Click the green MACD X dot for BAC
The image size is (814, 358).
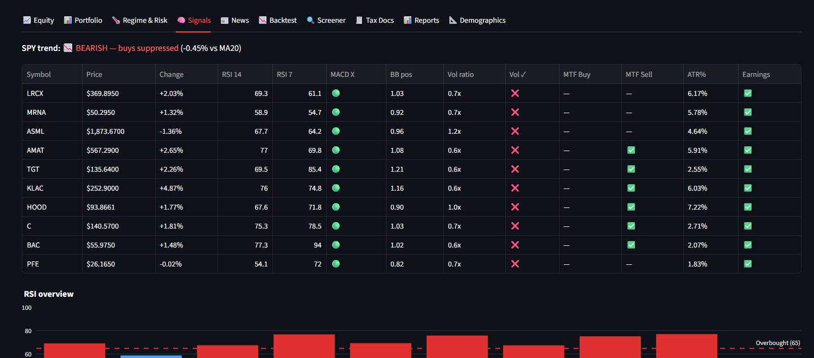point(336,245)
